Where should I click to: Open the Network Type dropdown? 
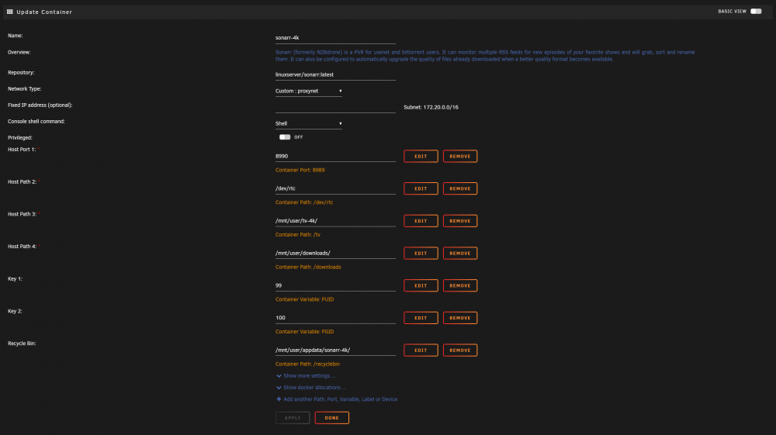308,91
